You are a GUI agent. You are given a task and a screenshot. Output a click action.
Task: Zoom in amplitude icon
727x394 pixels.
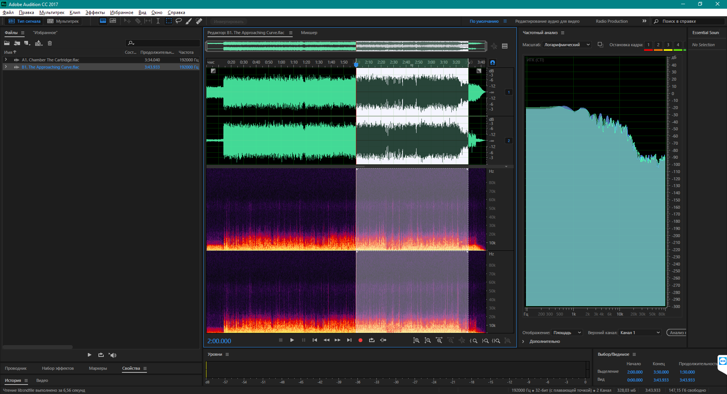(416, 341)
